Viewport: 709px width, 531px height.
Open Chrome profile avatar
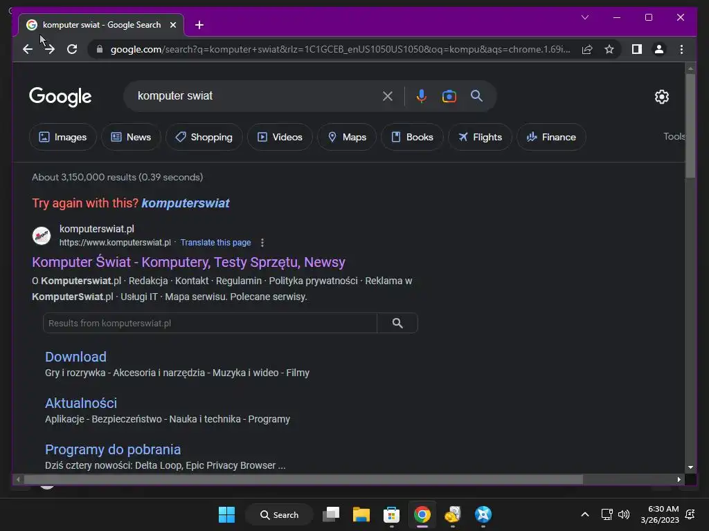coord(659,49)
